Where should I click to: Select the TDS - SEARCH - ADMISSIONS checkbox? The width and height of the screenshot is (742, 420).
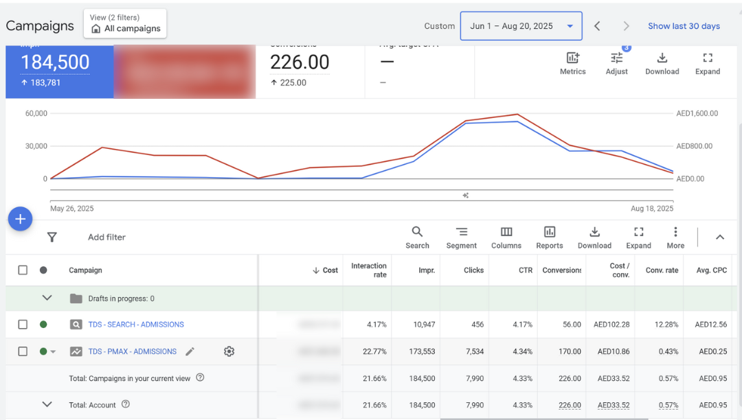click(x=23, y=325)
